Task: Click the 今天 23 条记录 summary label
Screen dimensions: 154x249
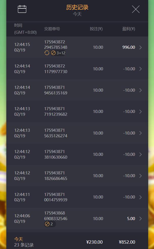Action: pyautogui.click(x=24, y=242)
